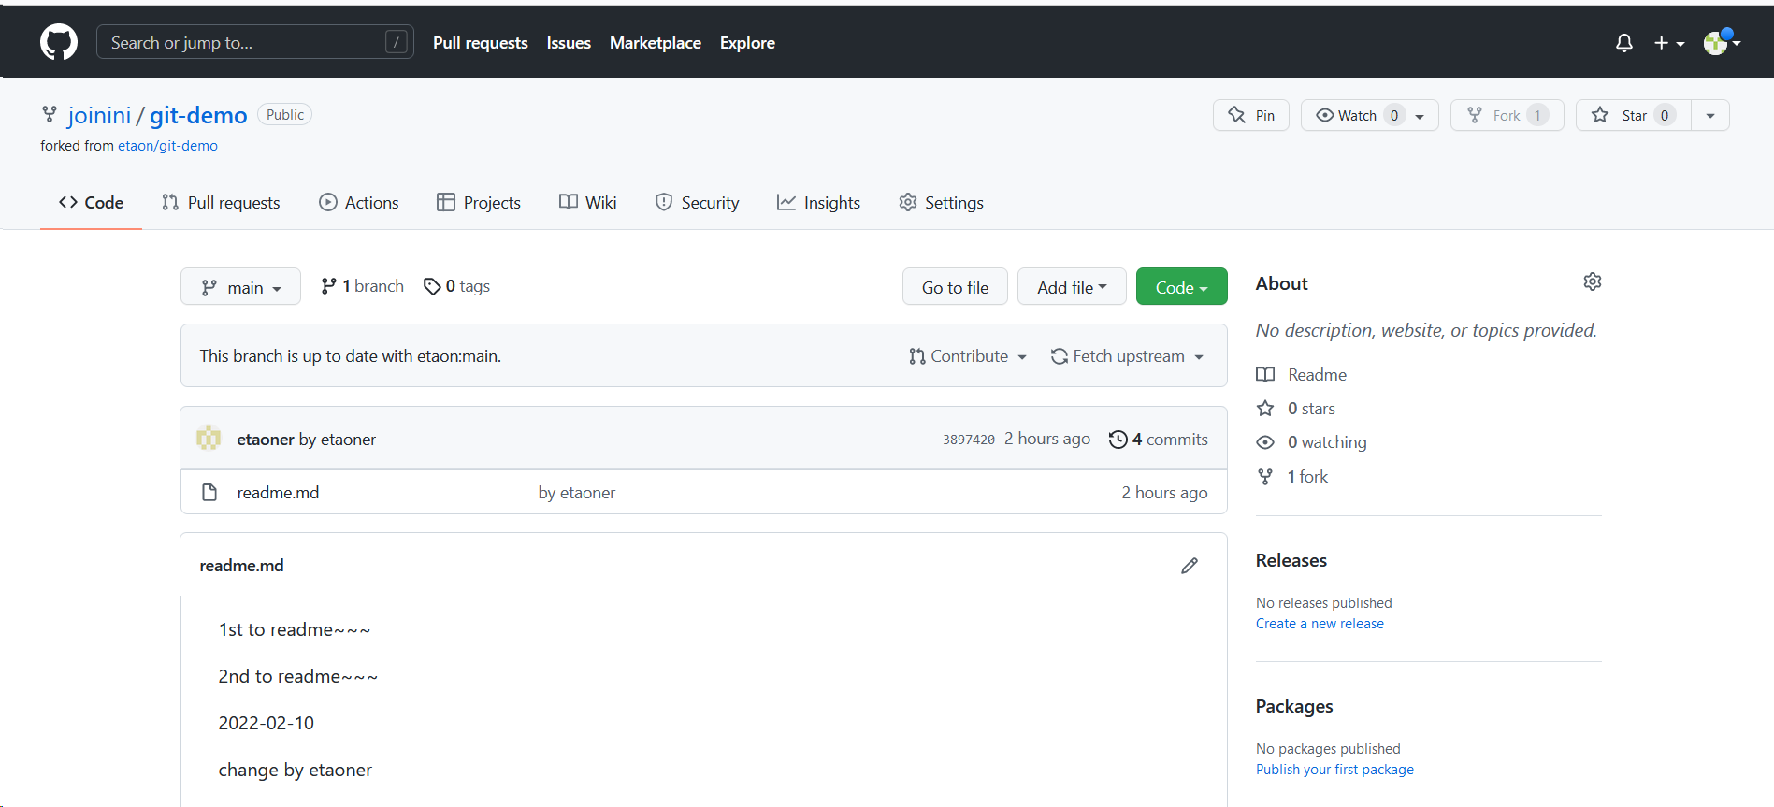1774x807 pixels.
Task: Open the plus create-new menu
Action: coord(1668,43)
